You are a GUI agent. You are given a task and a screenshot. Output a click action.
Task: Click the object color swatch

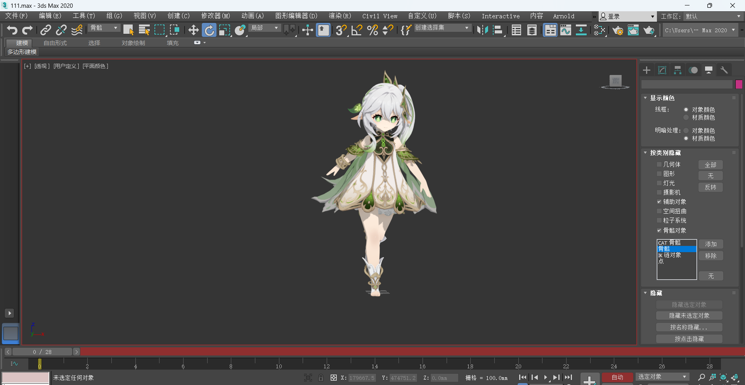[x=739, y=84]
